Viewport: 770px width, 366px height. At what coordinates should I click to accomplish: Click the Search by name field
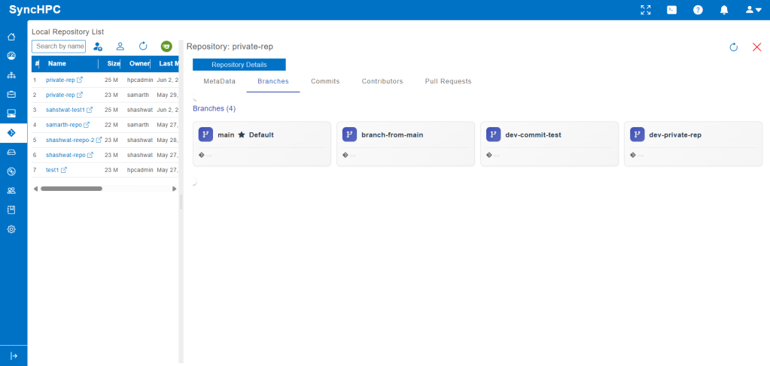tap(59, 47)
